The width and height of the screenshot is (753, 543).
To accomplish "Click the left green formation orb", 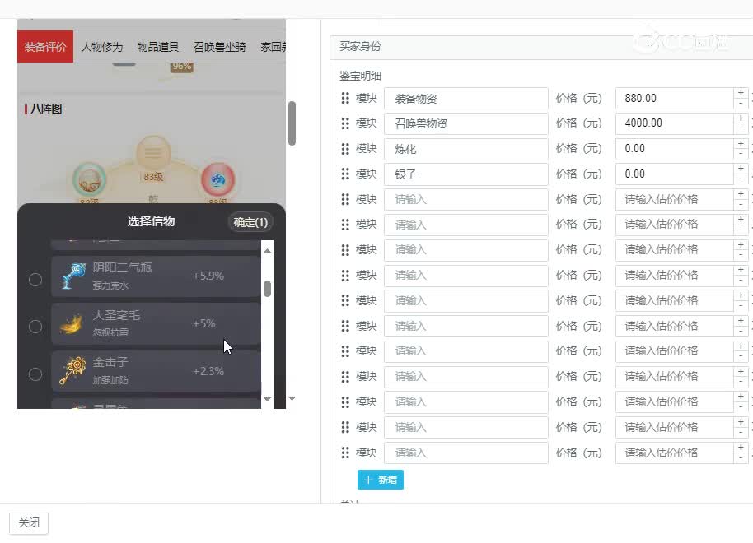I will tap(89, 180).
